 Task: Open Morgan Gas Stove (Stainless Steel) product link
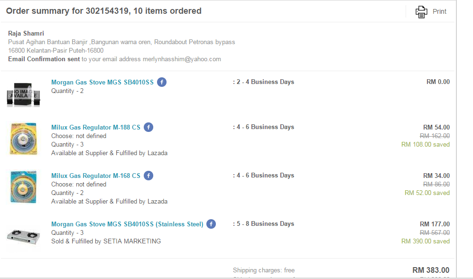tap(127, 224)
